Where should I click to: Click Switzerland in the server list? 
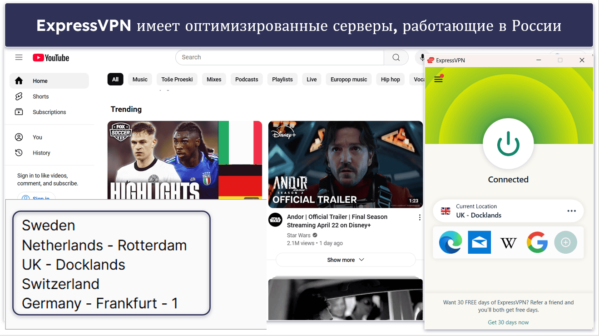coord(60,284)
